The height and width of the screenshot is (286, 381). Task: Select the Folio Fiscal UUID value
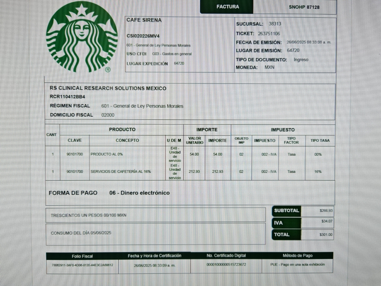pos(82,265)
